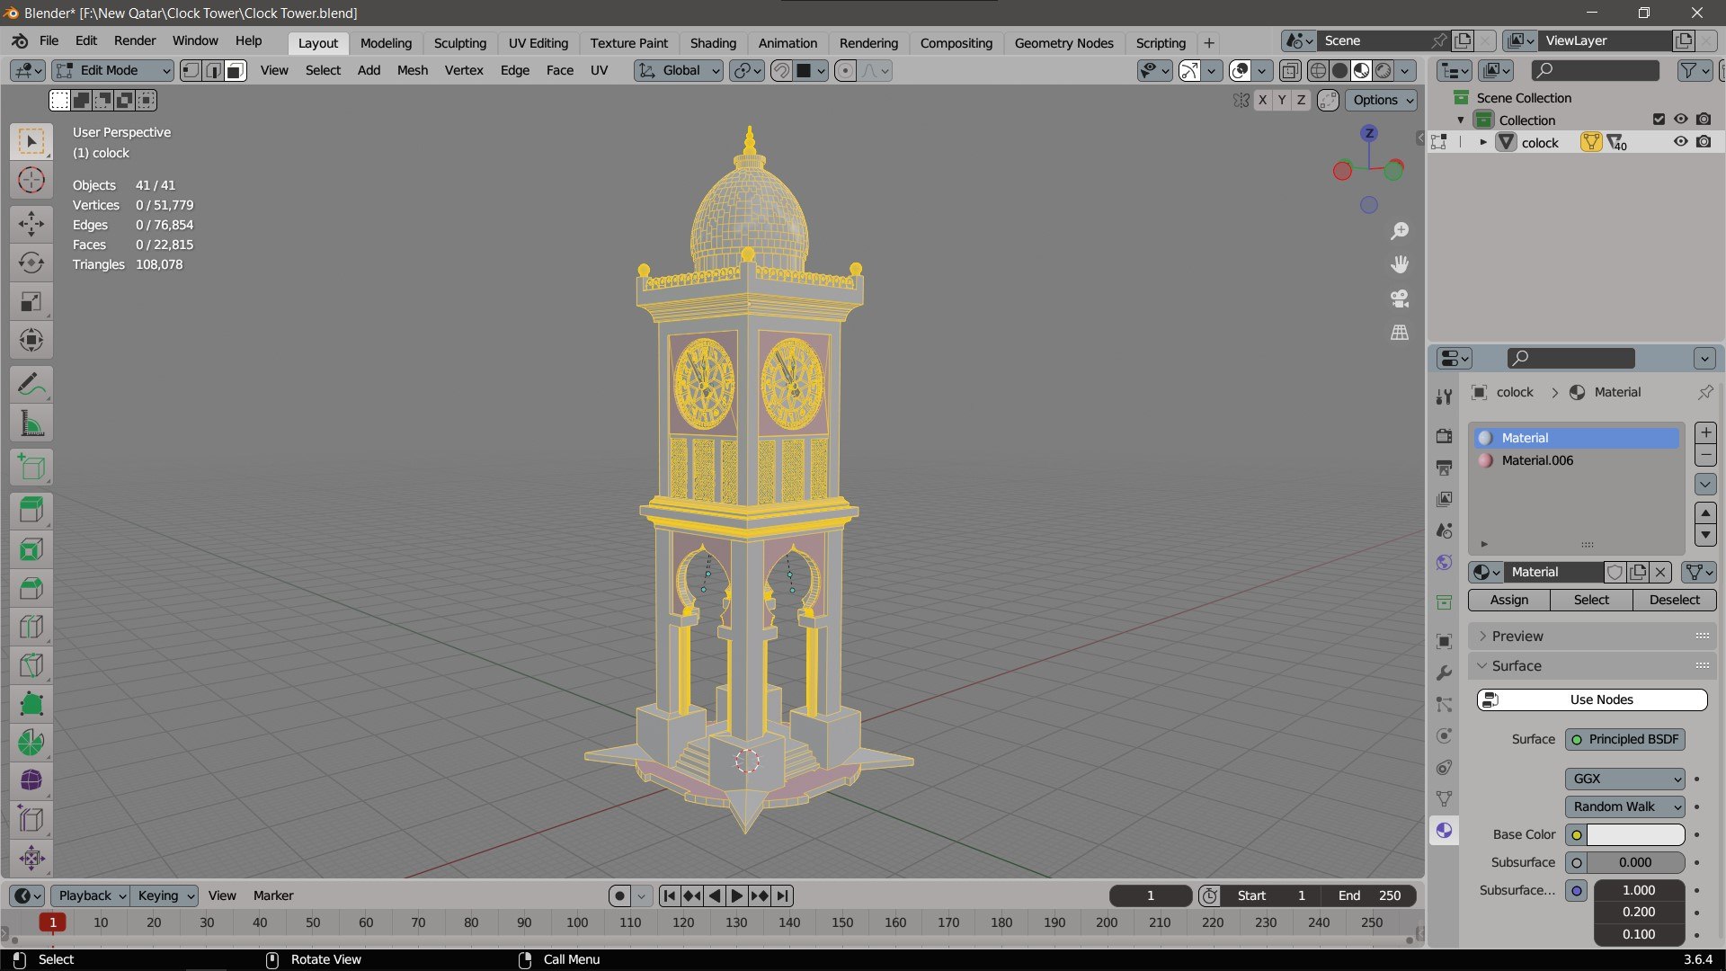This screenshot has height=971, width=1726.
Task: Click the Base Color swatch
Action: 1635,834
